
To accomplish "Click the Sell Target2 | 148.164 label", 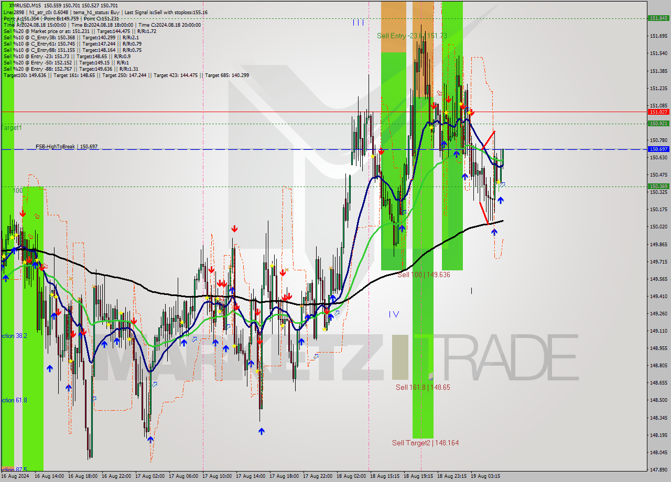I will [x=425, y=443].
